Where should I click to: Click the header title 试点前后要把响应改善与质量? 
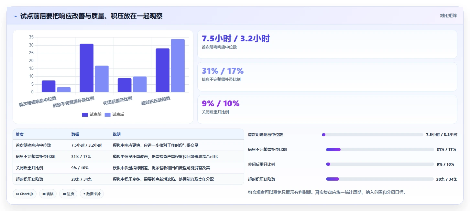[91, 16]
